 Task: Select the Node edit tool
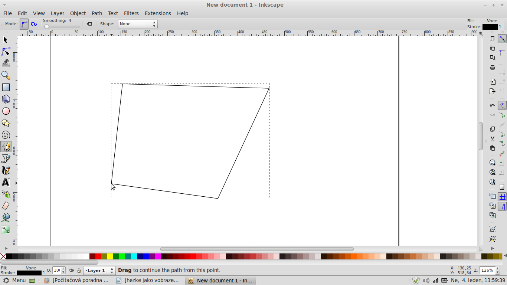6,52
